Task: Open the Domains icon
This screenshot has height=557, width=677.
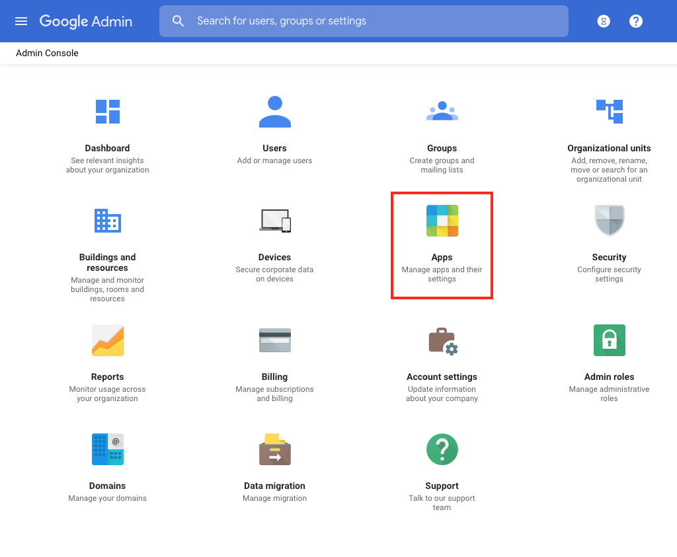Action: point(108,449)
